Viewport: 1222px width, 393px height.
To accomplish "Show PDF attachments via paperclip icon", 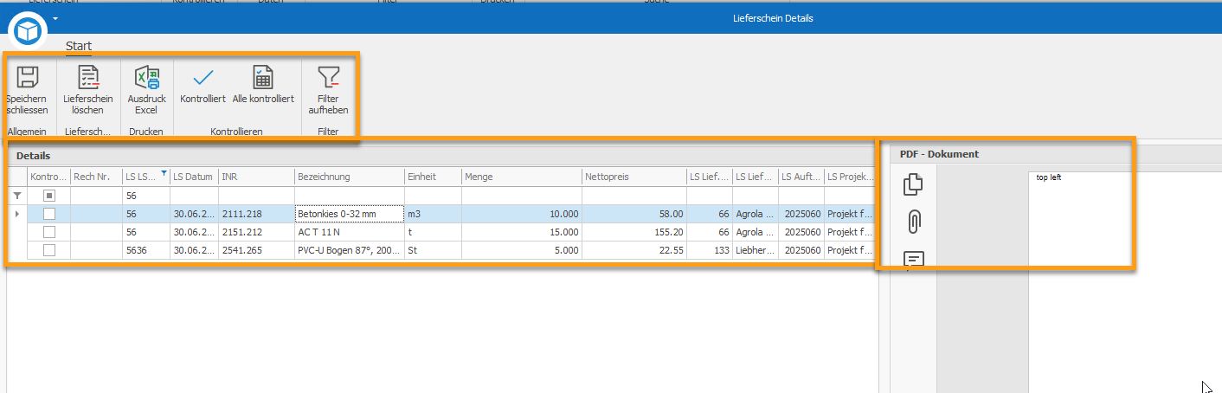I will pyautogui.click(x=913, y=222).
